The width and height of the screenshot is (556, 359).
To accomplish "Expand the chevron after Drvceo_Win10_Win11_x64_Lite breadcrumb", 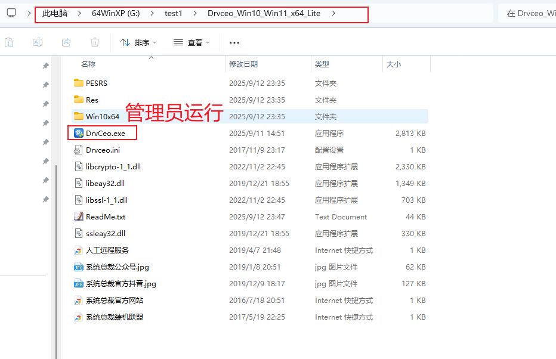I will (333, 13).
